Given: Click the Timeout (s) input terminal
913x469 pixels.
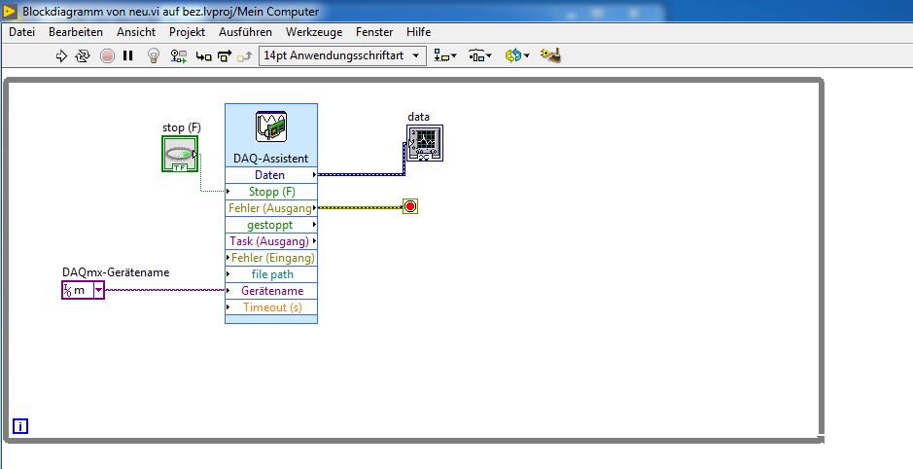Looking at the screenshot, I should tap(270, 307).
